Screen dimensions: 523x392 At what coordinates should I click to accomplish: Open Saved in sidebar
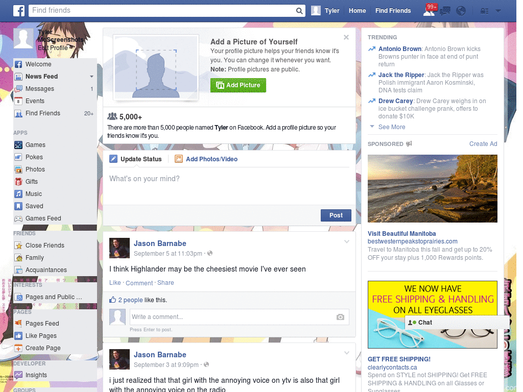(x=55, y=206)
